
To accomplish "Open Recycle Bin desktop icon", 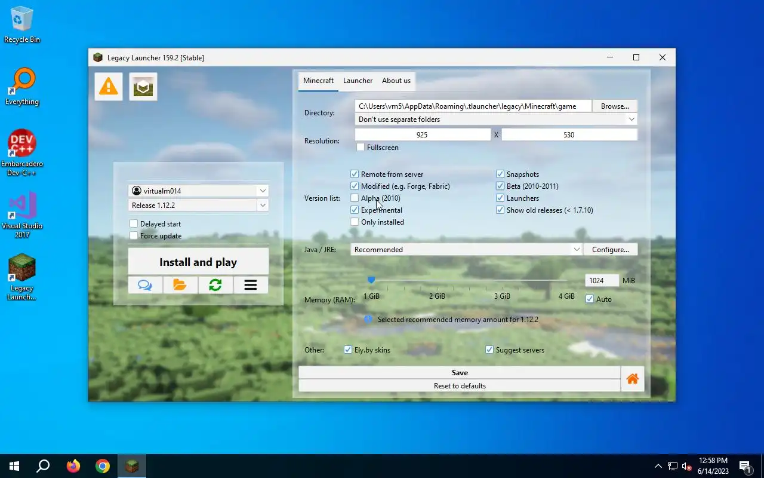I will pyautogui.click(x=22, y=24).
